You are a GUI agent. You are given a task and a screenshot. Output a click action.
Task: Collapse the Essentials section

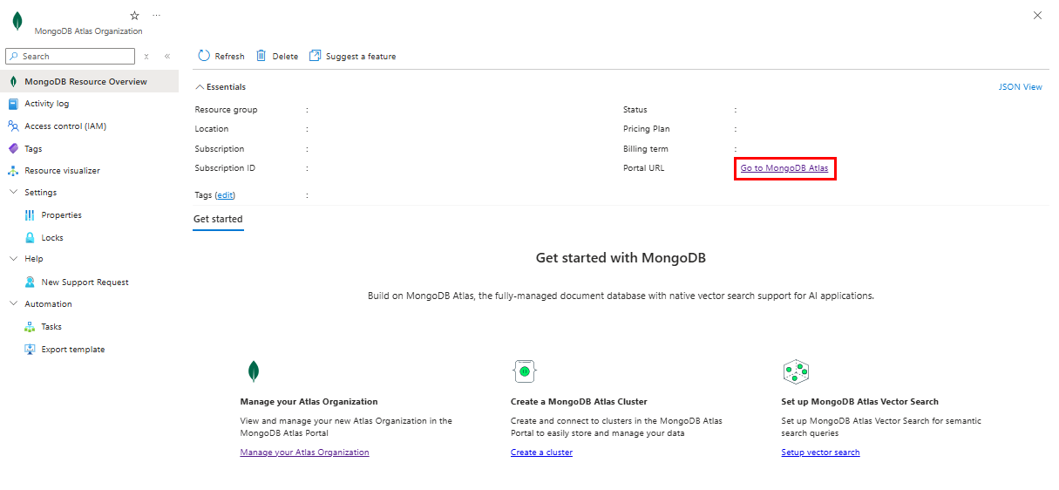click(221, 87)
